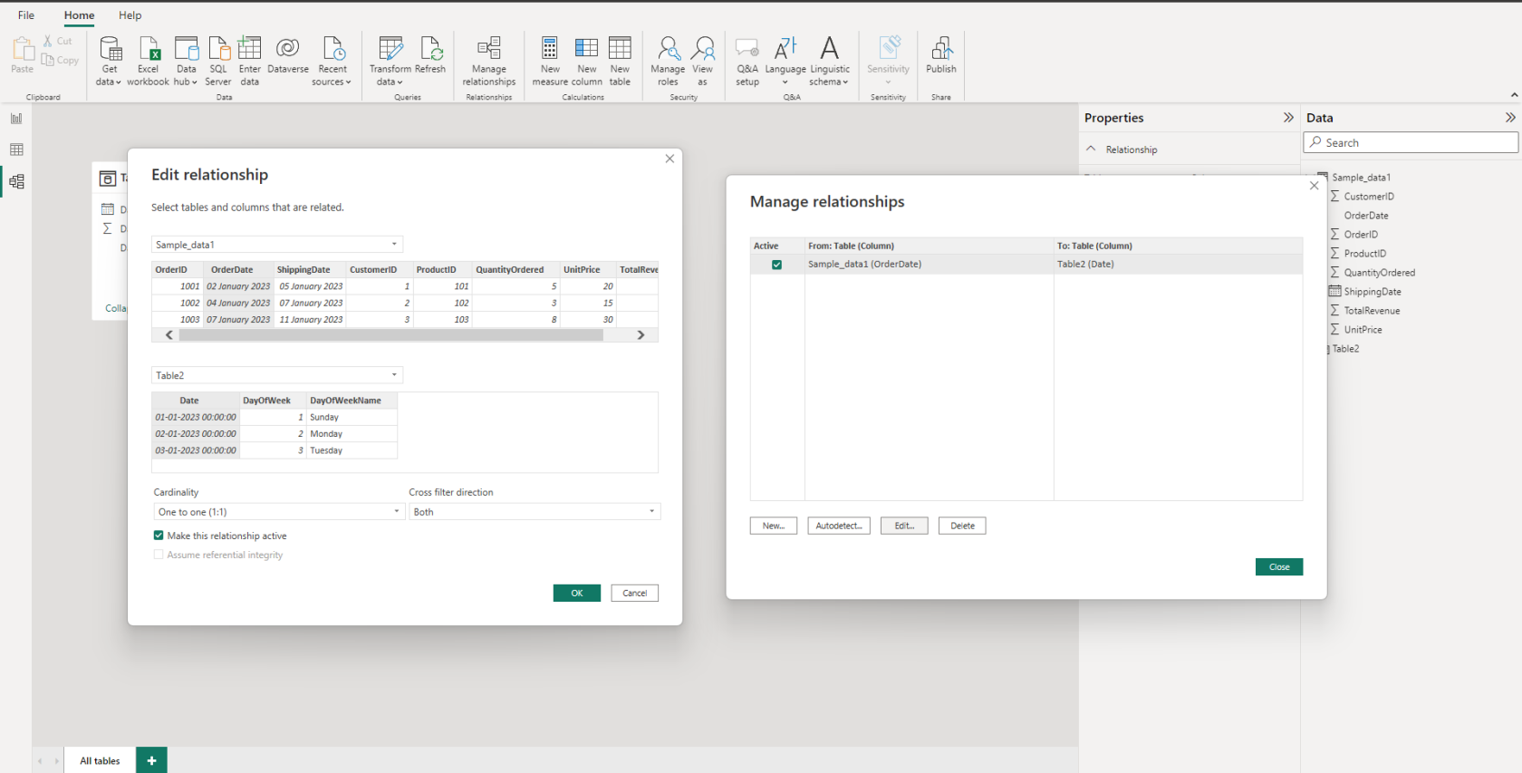The height and width of the screenshot is (773, 1522).
Task: Click Autodetect... button
Action: point(839,526)
